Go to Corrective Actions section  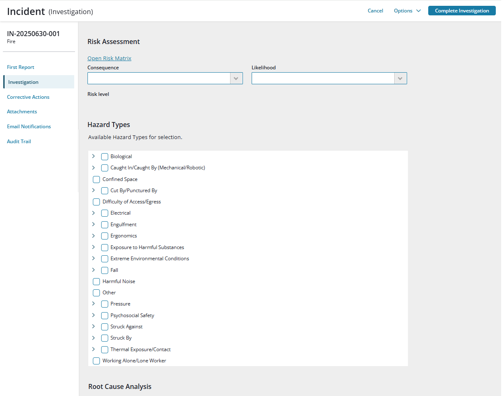click(x=28, y=97)
